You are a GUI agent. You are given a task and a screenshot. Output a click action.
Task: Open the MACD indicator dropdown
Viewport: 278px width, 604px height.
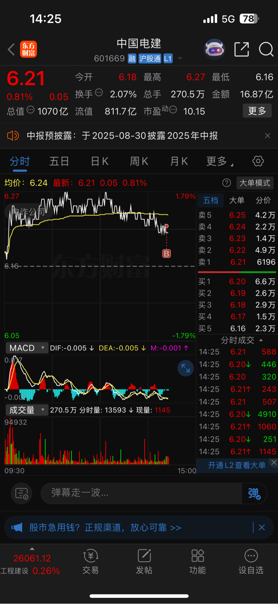click(x=27, y=348)
